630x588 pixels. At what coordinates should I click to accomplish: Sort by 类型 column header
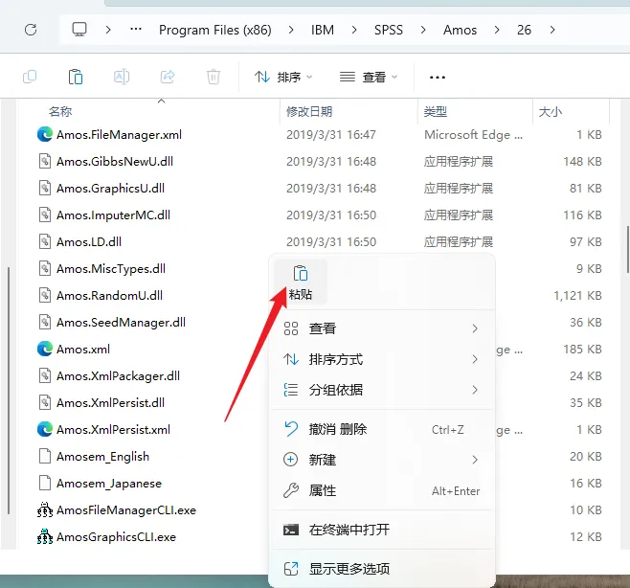[435, 111]
